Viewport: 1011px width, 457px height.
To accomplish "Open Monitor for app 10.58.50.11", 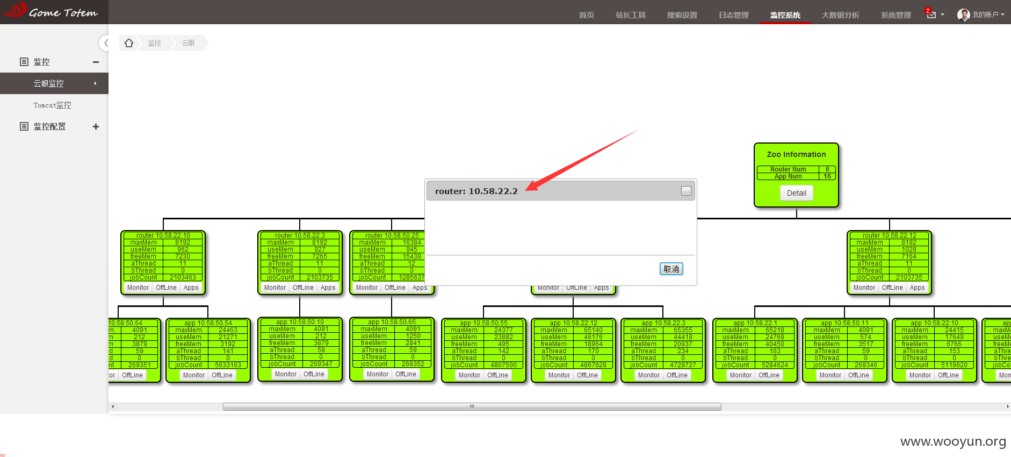I will [x=831, y=375].
